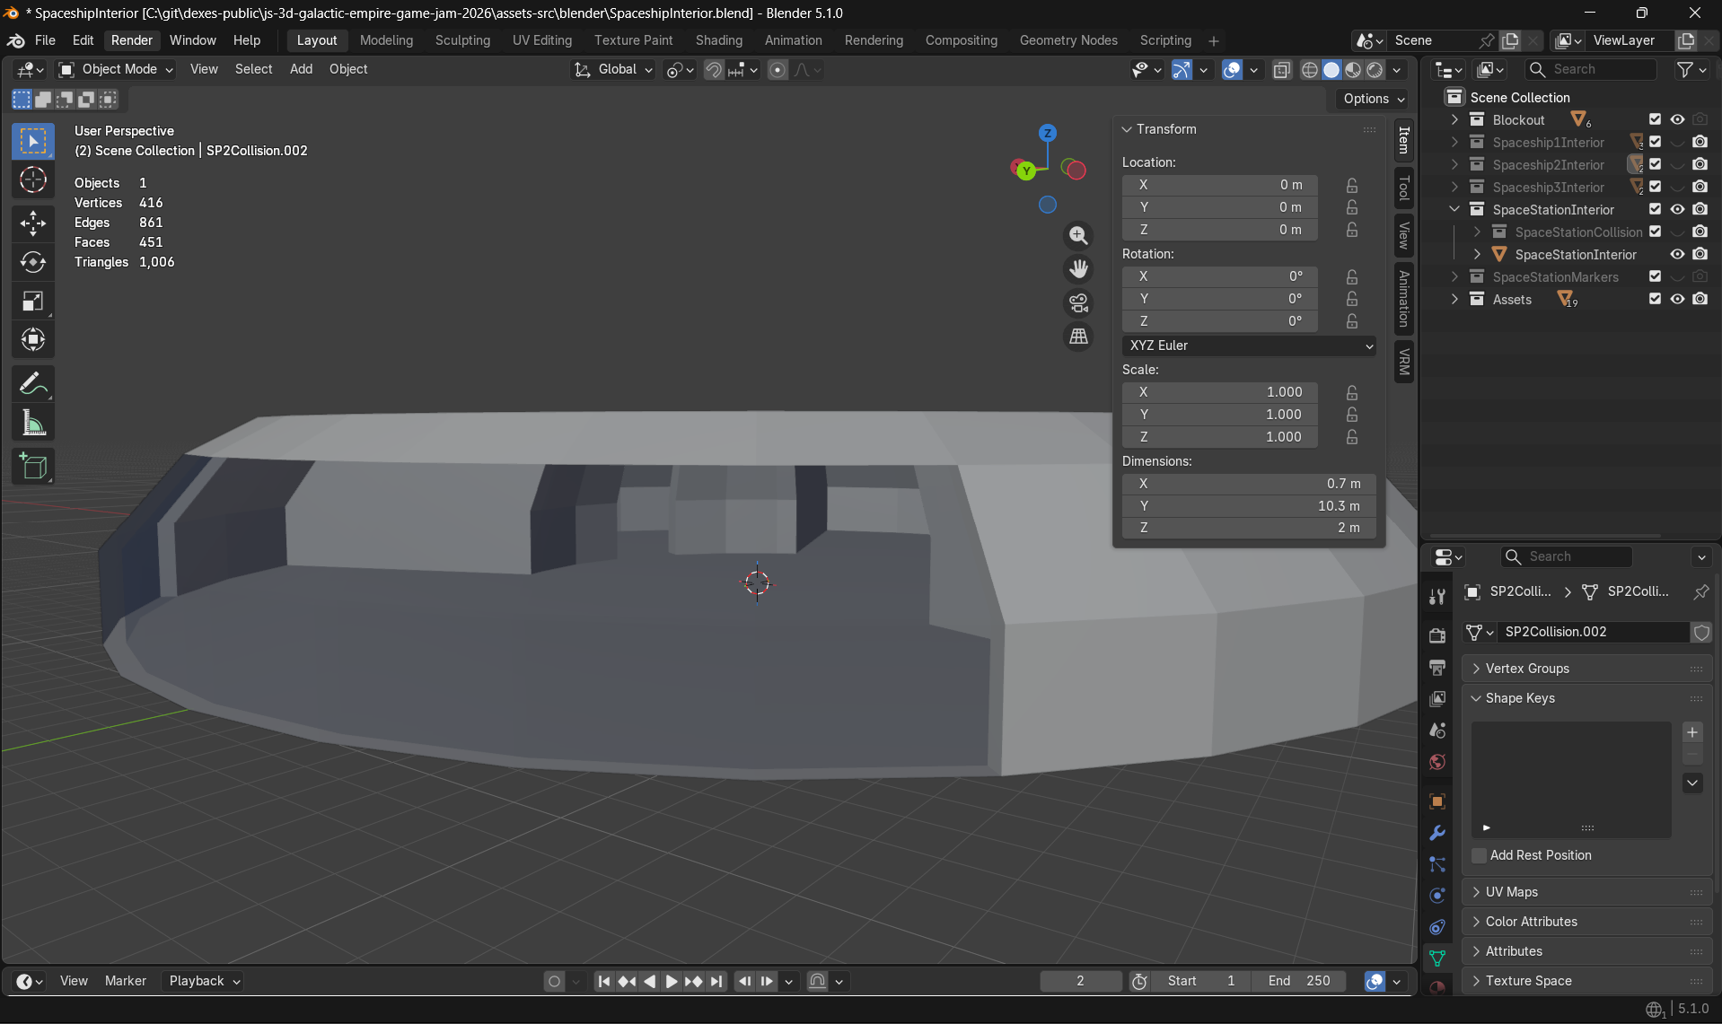Uncheck the SpaceStationMarkers collection checkbox
This screenshot has width=1722, height=1024.
pos(1656,276)
